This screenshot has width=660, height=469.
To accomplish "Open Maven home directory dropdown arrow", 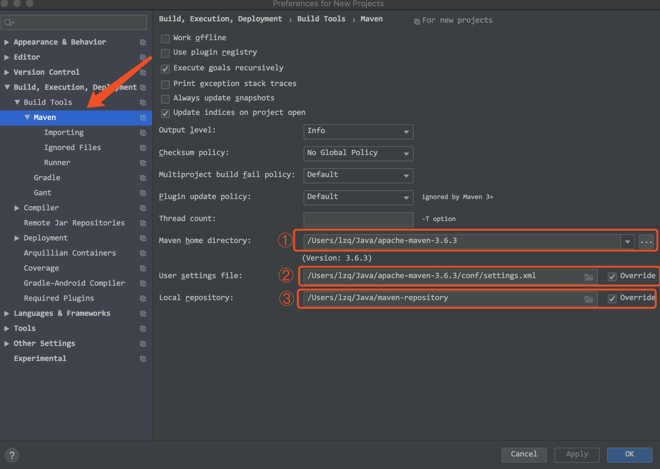I will pyautogui.click(x=627, y=241).
